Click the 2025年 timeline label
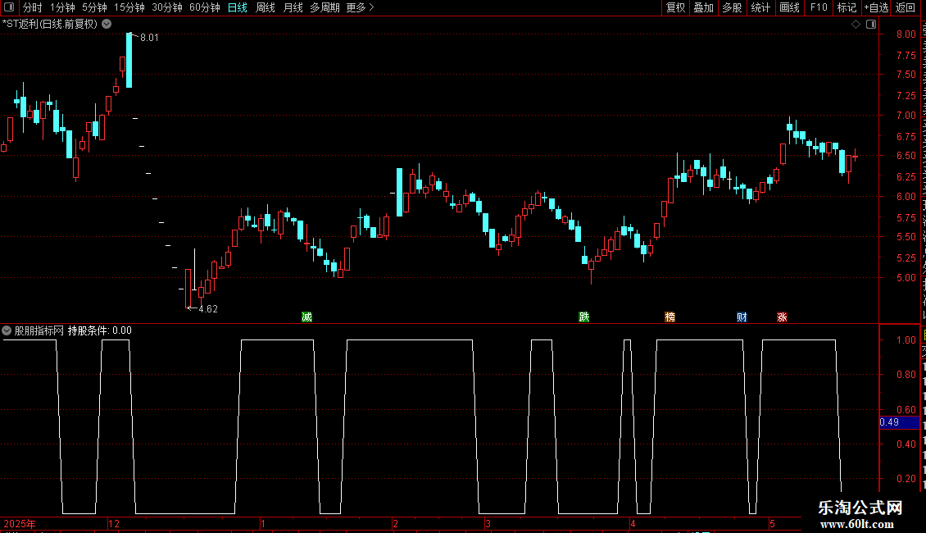Screen dimensions: 926x533 click(x=20, y=523)
